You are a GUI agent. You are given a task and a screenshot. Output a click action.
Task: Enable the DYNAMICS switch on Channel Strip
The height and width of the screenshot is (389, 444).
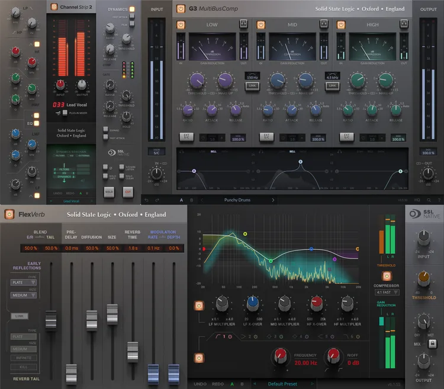[x=132, y=9]
